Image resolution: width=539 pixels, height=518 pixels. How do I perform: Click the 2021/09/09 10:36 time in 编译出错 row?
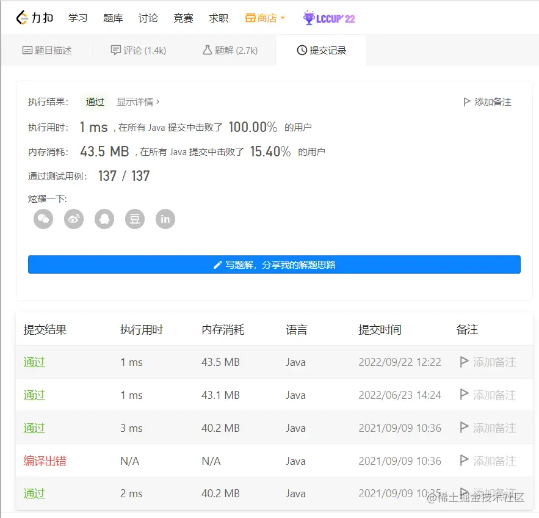click(x=400, y=461)
